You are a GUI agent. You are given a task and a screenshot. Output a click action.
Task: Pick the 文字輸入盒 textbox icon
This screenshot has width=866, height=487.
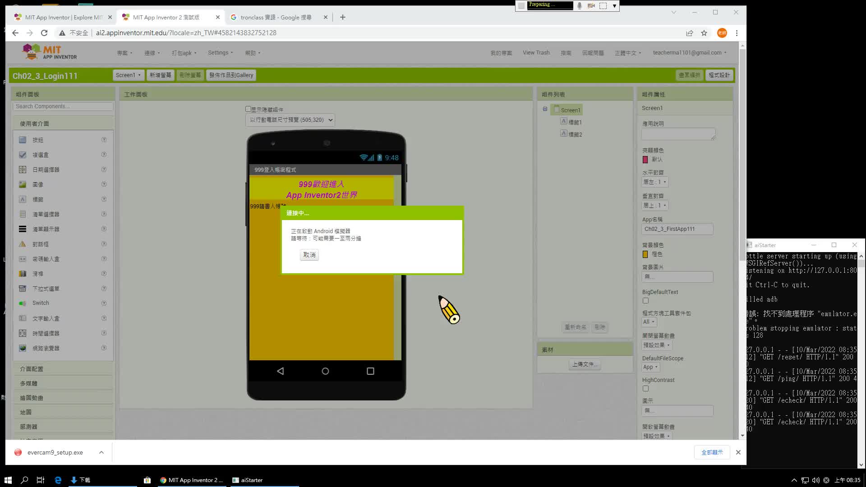pyautogui.click(x=23, y=318)
